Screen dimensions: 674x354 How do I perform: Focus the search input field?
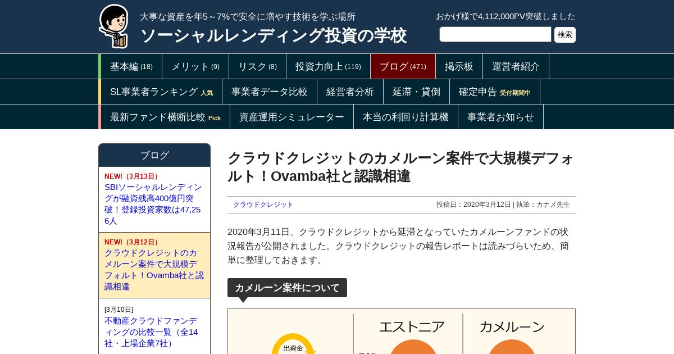click(495, 34)
